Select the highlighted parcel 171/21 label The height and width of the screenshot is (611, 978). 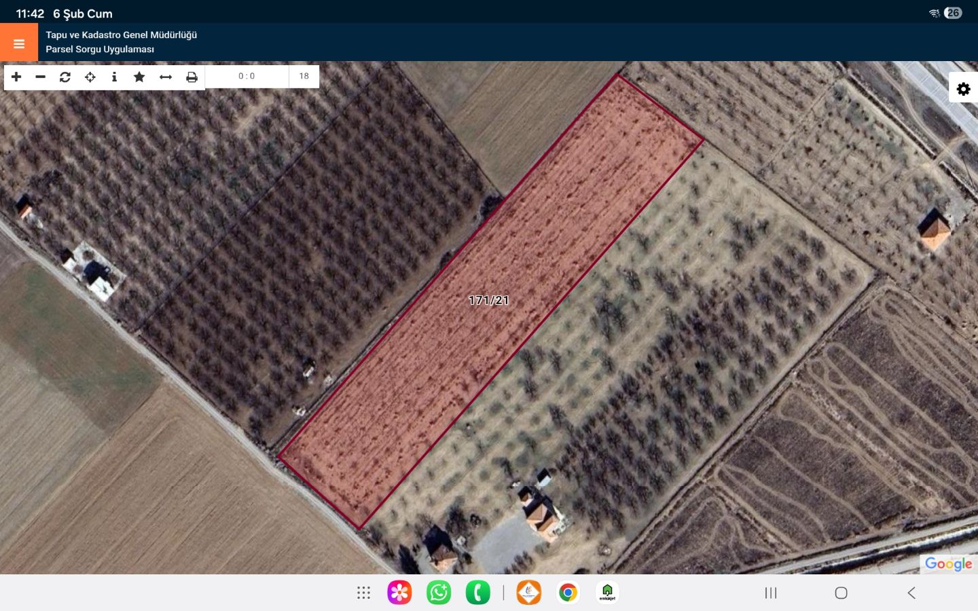488,300
